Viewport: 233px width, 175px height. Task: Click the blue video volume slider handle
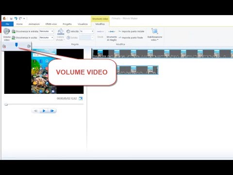(x=17, y=45)
